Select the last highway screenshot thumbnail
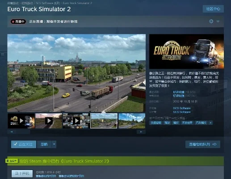This screenshot has height=179, width=231. click(x=132, y=121)
